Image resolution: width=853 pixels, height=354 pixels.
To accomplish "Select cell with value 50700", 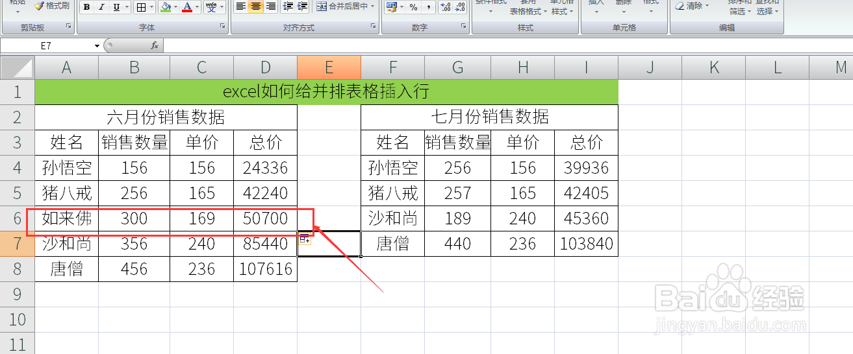I will (265, 218).
